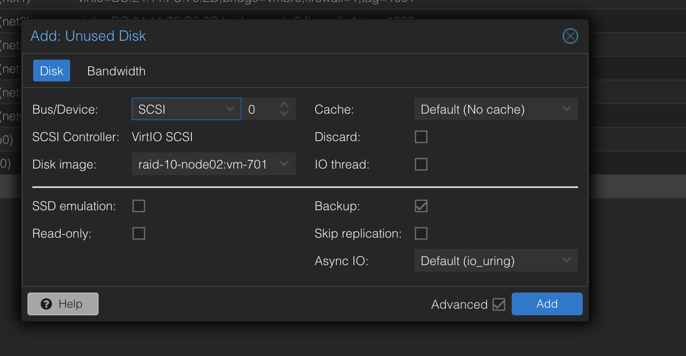The width and height of the screenshot is (686, 356).
Task: Toggle the Advanced checkbox
Action: (498, 304)
